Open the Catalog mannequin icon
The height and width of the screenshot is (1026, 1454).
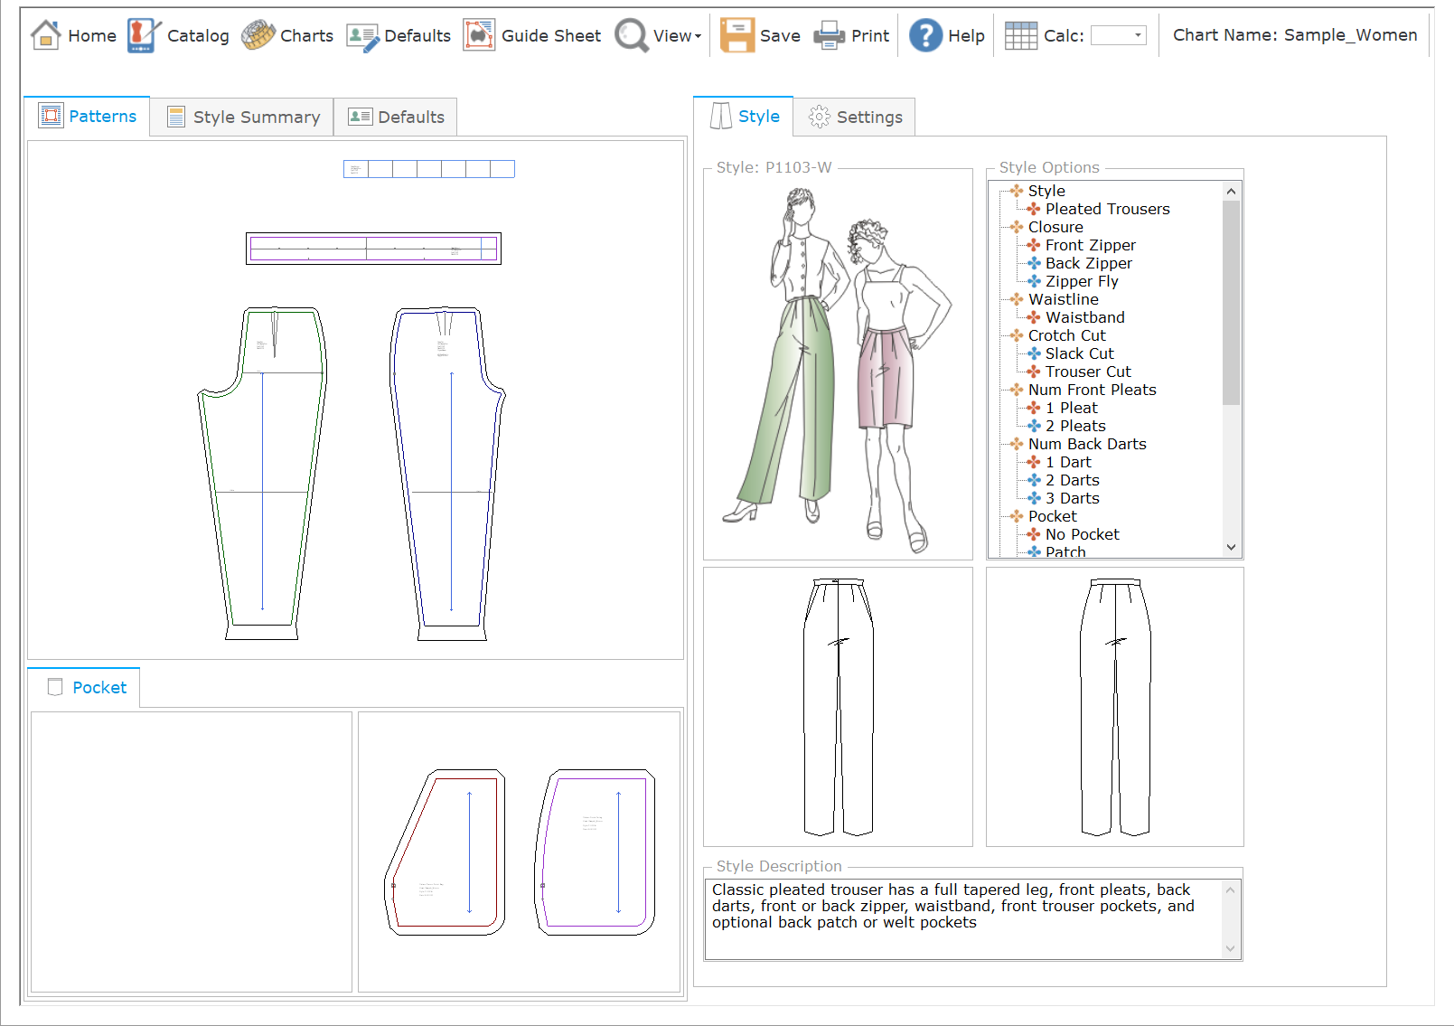[x=143, y=35]
